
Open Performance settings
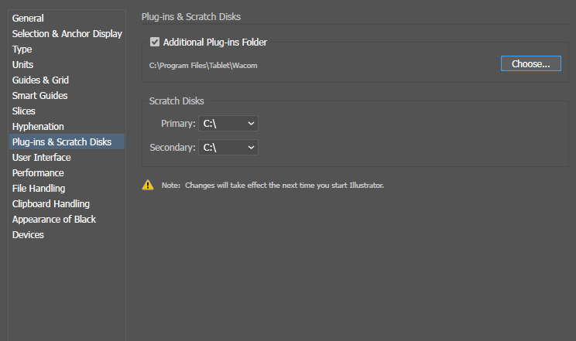(38, 172)
